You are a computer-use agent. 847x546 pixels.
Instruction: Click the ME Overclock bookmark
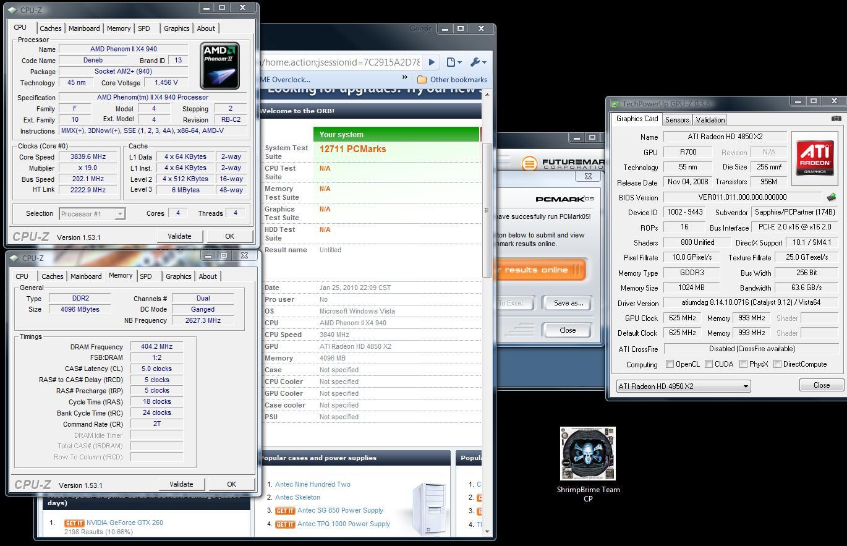[x=286, y=79]
